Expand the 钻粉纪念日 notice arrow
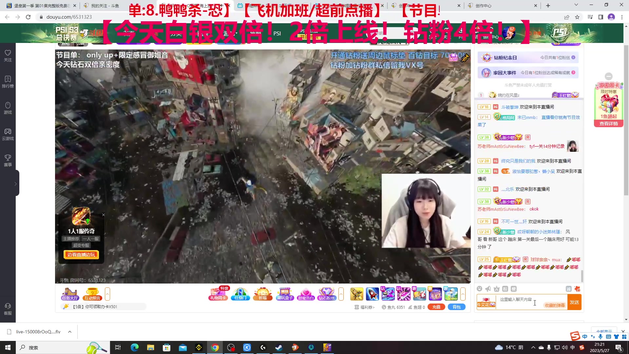Image resolution: width=629 pixels, height=354 pixels. click(x=573, y=58)
